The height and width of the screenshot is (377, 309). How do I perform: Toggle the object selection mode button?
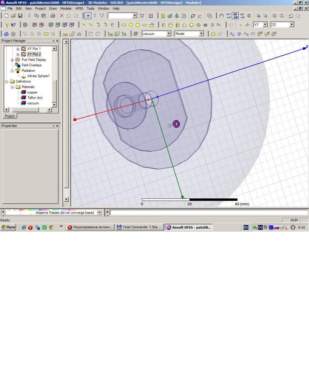(x=88, y=16)
